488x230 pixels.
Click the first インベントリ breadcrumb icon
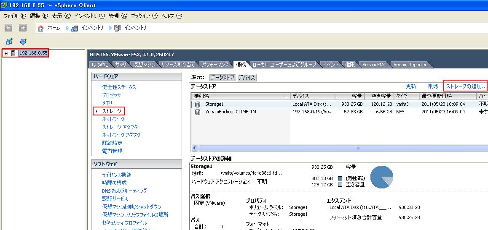75,28
